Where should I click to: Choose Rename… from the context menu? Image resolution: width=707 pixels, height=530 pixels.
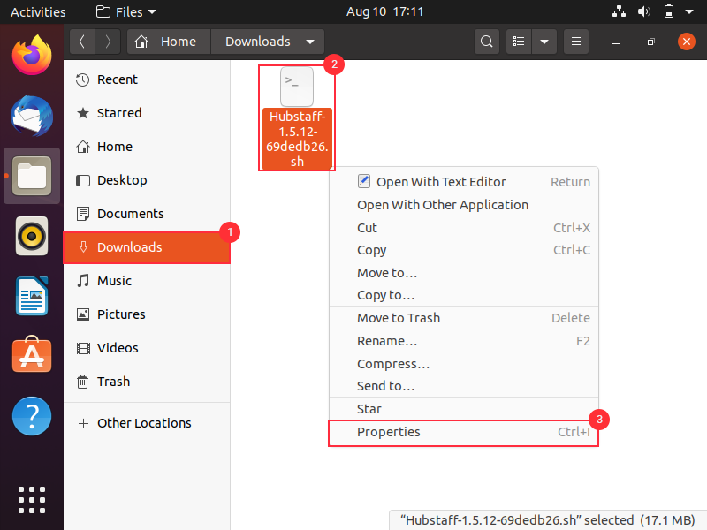point(464,341)
